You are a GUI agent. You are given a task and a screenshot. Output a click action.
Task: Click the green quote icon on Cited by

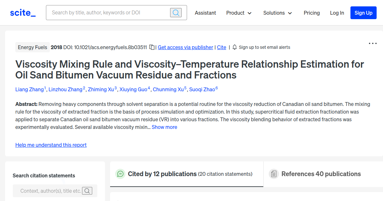[120, 174]
